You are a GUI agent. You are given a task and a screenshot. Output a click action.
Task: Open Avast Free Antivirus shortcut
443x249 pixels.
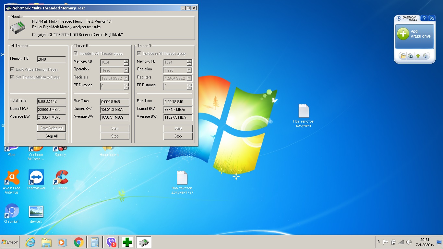[x=12, y=177]
